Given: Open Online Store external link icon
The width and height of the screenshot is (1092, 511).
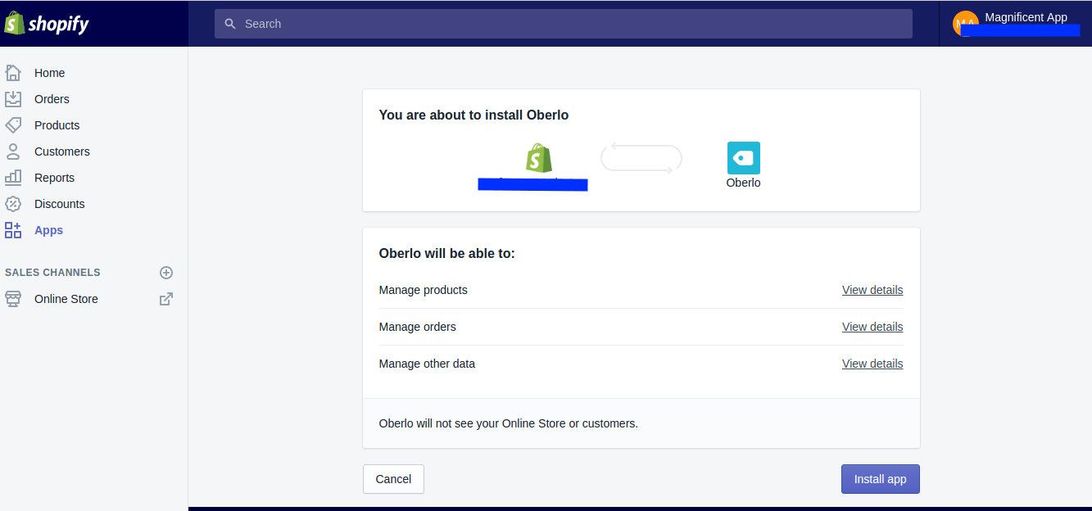Looking at the screenshot, I should 166,299.
